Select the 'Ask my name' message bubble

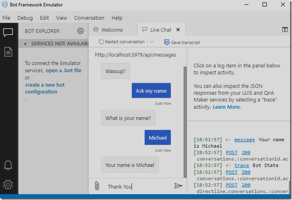point(151,90)
